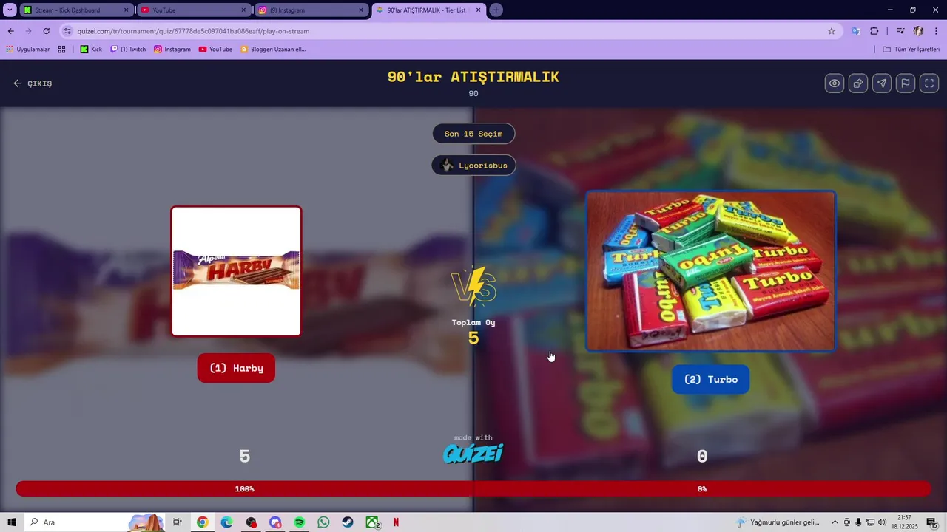
Task: Click the 100% red vote progress bar
Action: pyautogui.click(x=244, y=489)
